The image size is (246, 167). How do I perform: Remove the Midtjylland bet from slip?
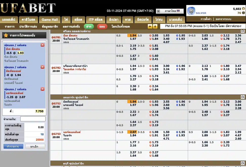[x=43, y=67]
